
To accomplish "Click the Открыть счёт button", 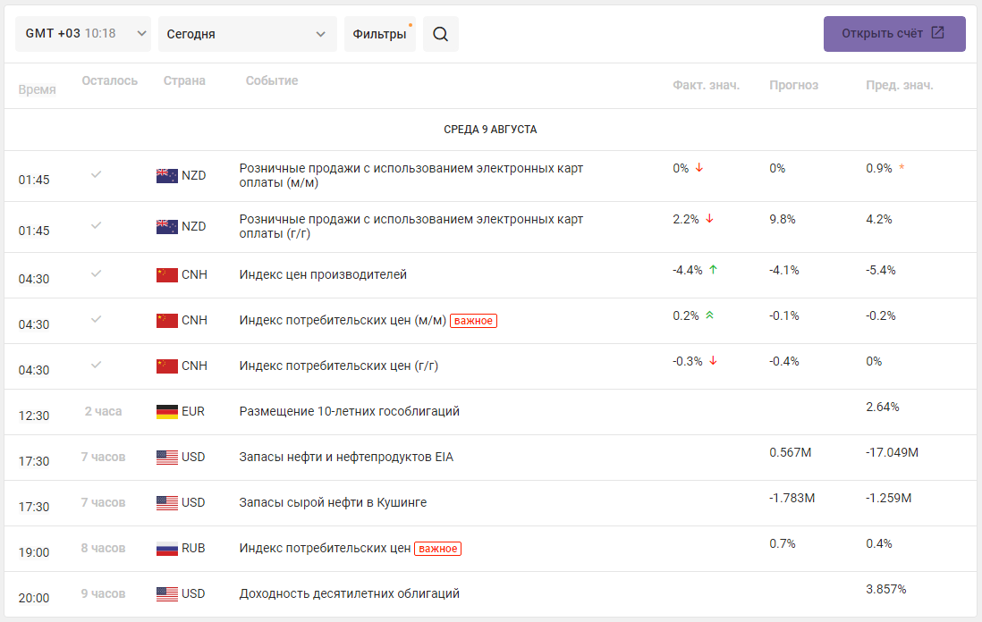I will (894, 34).
